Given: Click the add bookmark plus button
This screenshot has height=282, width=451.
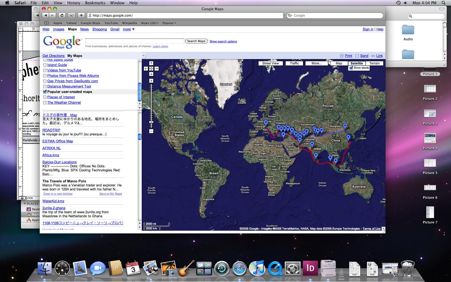Looking at the screenshot, I should (x=81, y=16).
